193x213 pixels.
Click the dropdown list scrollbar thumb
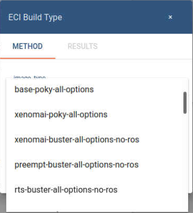(x=185, y=103)
